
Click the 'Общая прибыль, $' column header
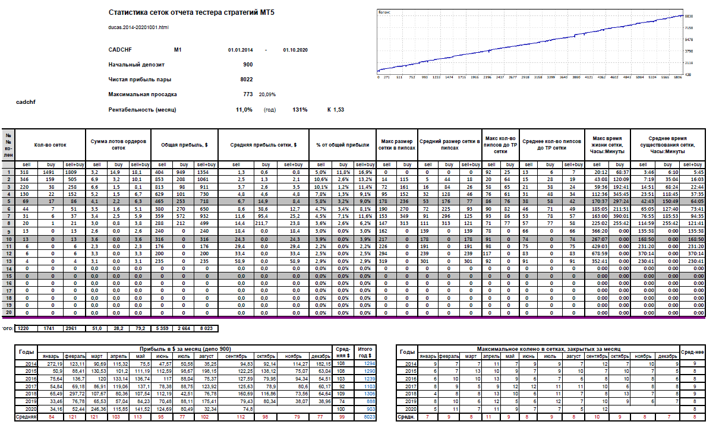(x=185, y=145)
